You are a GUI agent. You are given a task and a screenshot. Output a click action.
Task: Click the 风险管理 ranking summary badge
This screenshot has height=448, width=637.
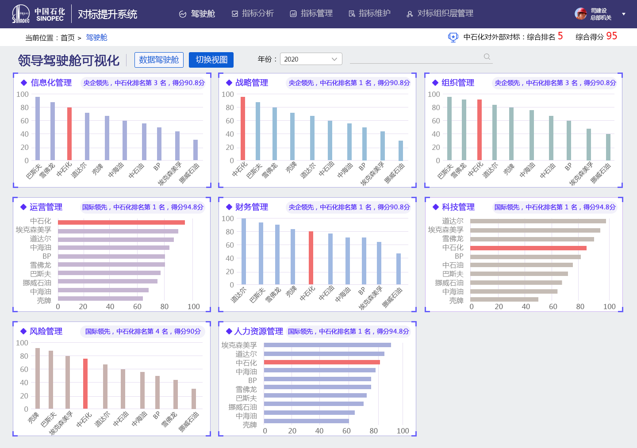(x=143, y=331)
